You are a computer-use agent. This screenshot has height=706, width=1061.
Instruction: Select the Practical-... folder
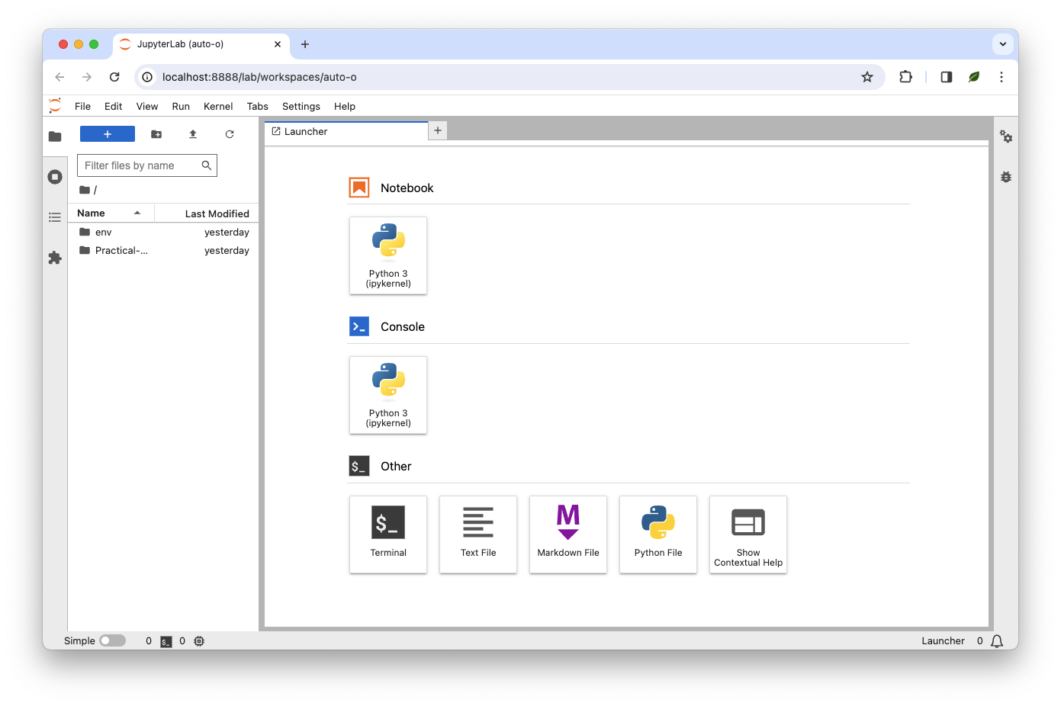[163, 251]
